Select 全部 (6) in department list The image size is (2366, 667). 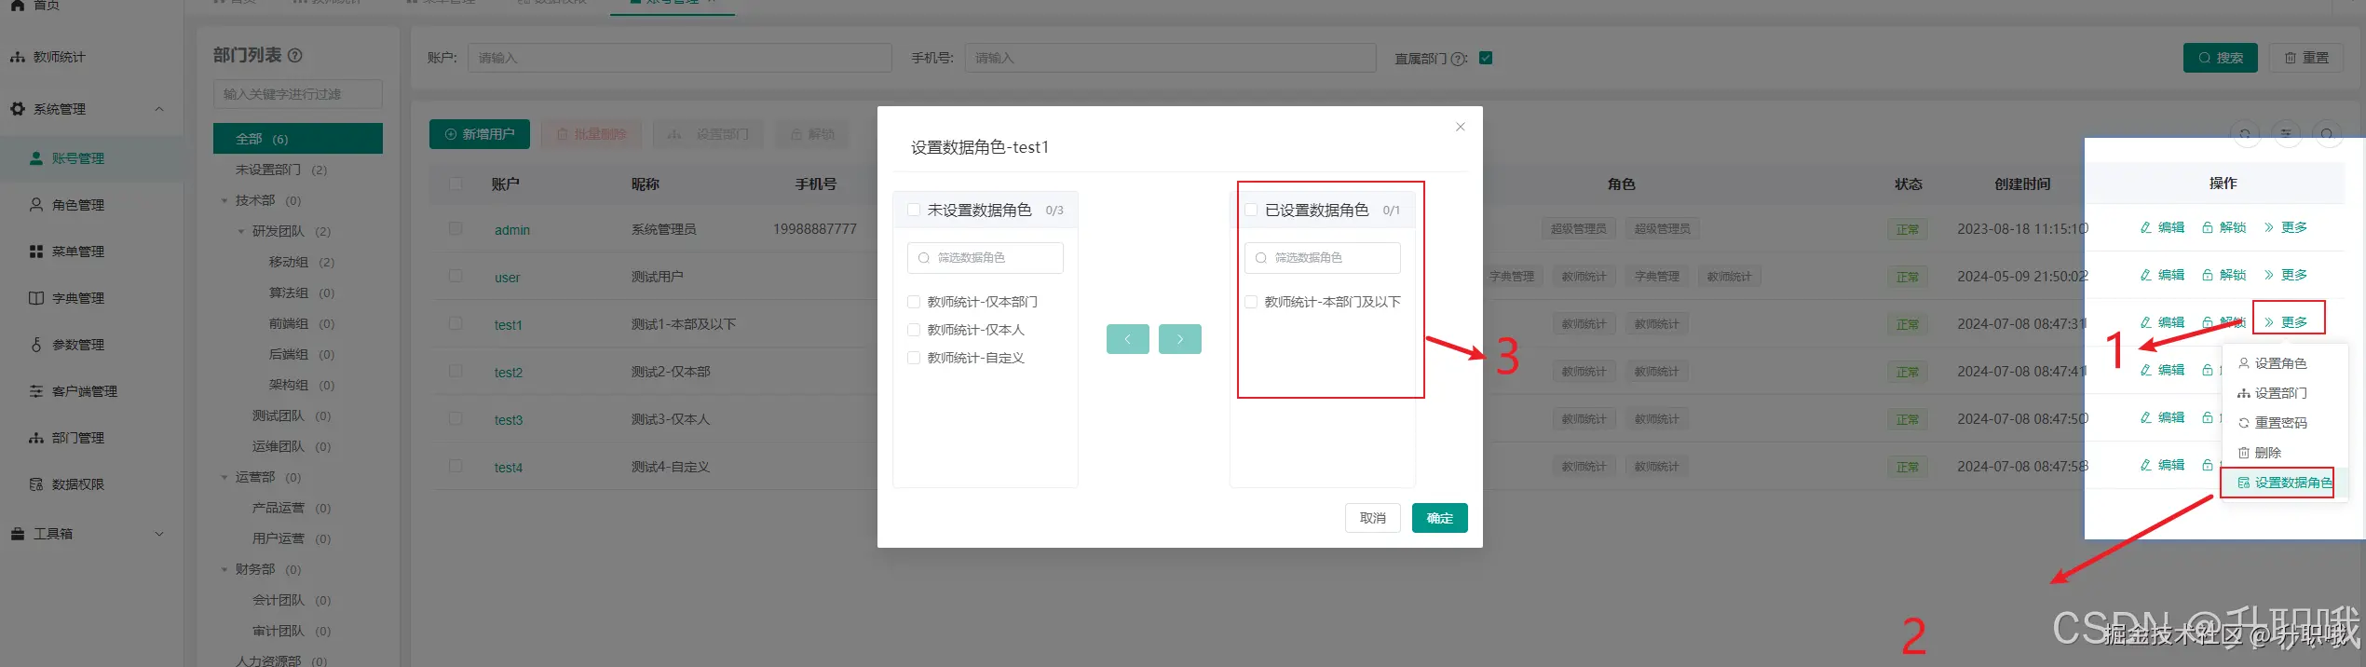tap(298, 139)
